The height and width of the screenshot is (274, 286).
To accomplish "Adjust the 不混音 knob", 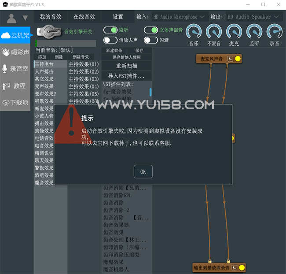I will click(x=214, y=32).
